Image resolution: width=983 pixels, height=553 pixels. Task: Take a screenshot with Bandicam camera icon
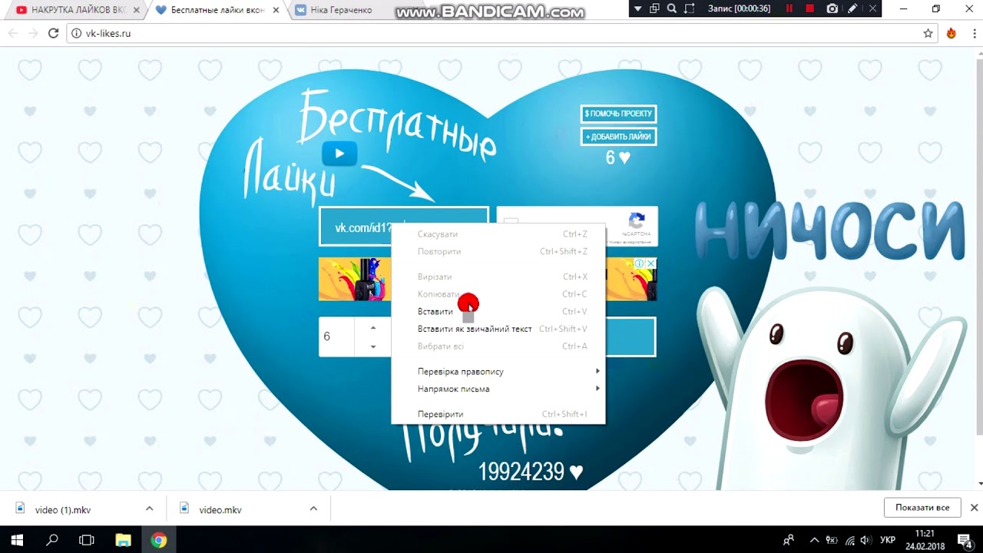click(x=832, y=8)
